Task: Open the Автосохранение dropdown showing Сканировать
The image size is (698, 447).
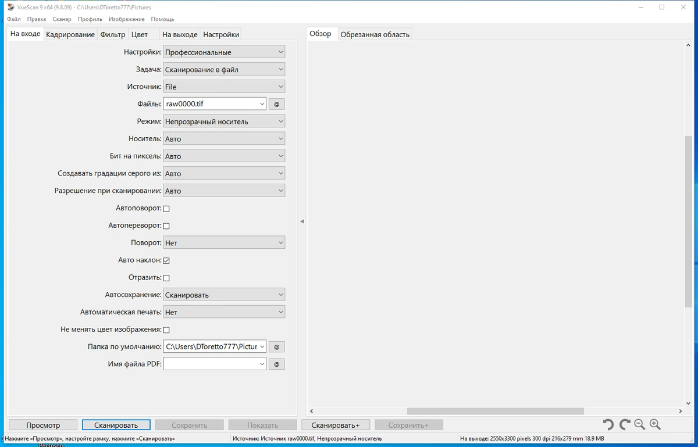Action: click(x=224, y=295)
